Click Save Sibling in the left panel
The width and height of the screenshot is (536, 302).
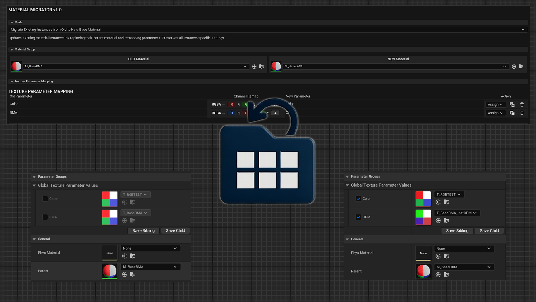click(143, 230)
